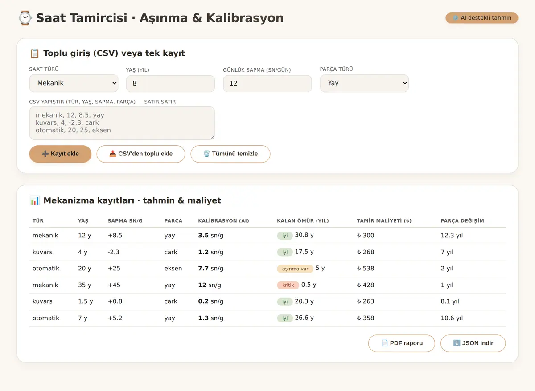Click the eksen part cell
This screenshot has height=391, width=535.
pyautogui.click(x=173, y=269)
